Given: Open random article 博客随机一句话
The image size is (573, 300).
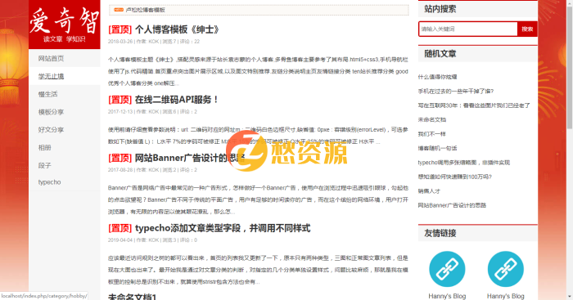Looking at the screenshot, I should [x=437, y=148].
